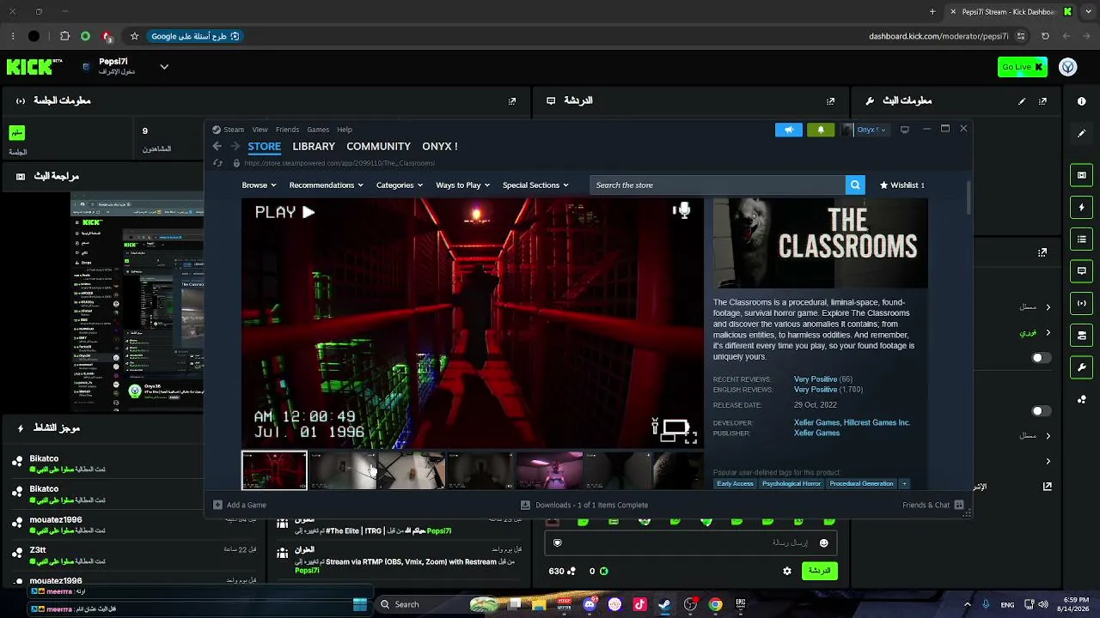Viewport: 1100px width, 618px height.
Task: Open Kick profile avatar menu
Action: pyautogui.click(x=1068, y=67)
